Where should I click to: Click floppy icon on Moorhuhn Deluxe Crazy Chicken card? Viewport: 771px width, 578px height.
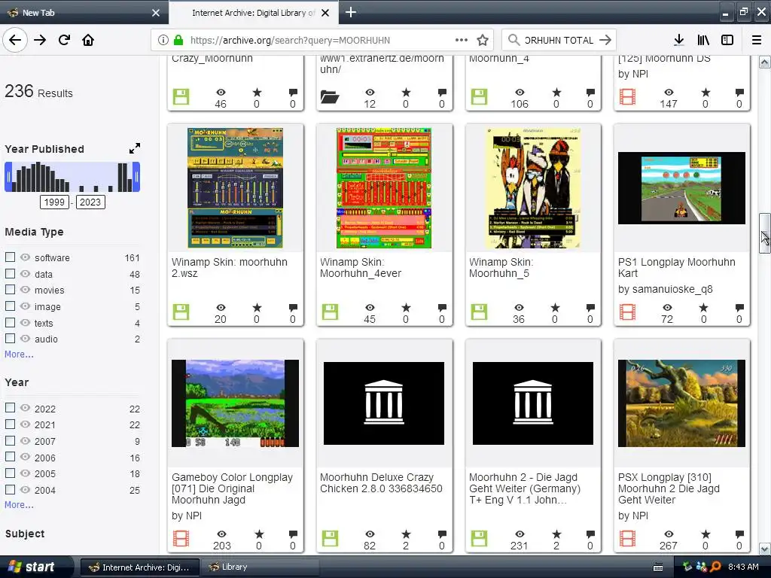click(x=330, y=538)
